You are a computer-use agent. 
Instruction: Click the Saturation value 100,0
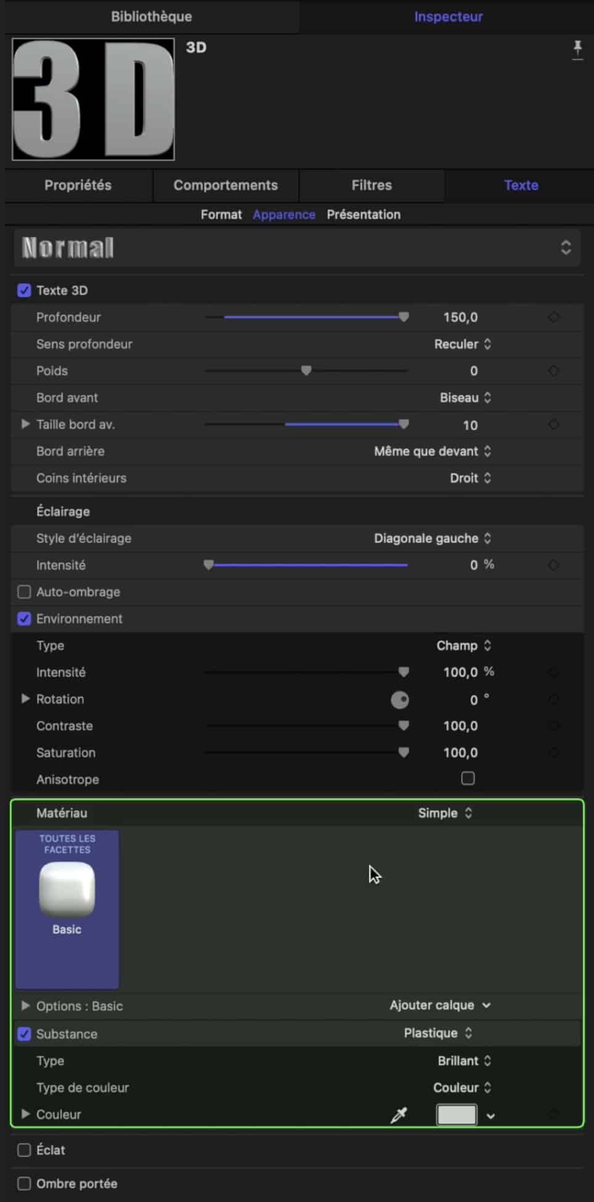pos(460,753)
